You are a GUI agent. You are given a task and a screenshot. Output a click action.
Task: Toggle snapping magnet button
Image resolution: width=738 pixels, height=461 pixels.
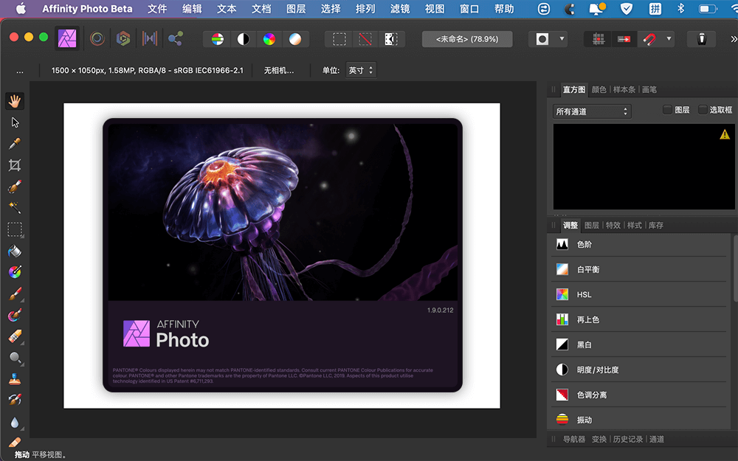[x=650, y=39]
